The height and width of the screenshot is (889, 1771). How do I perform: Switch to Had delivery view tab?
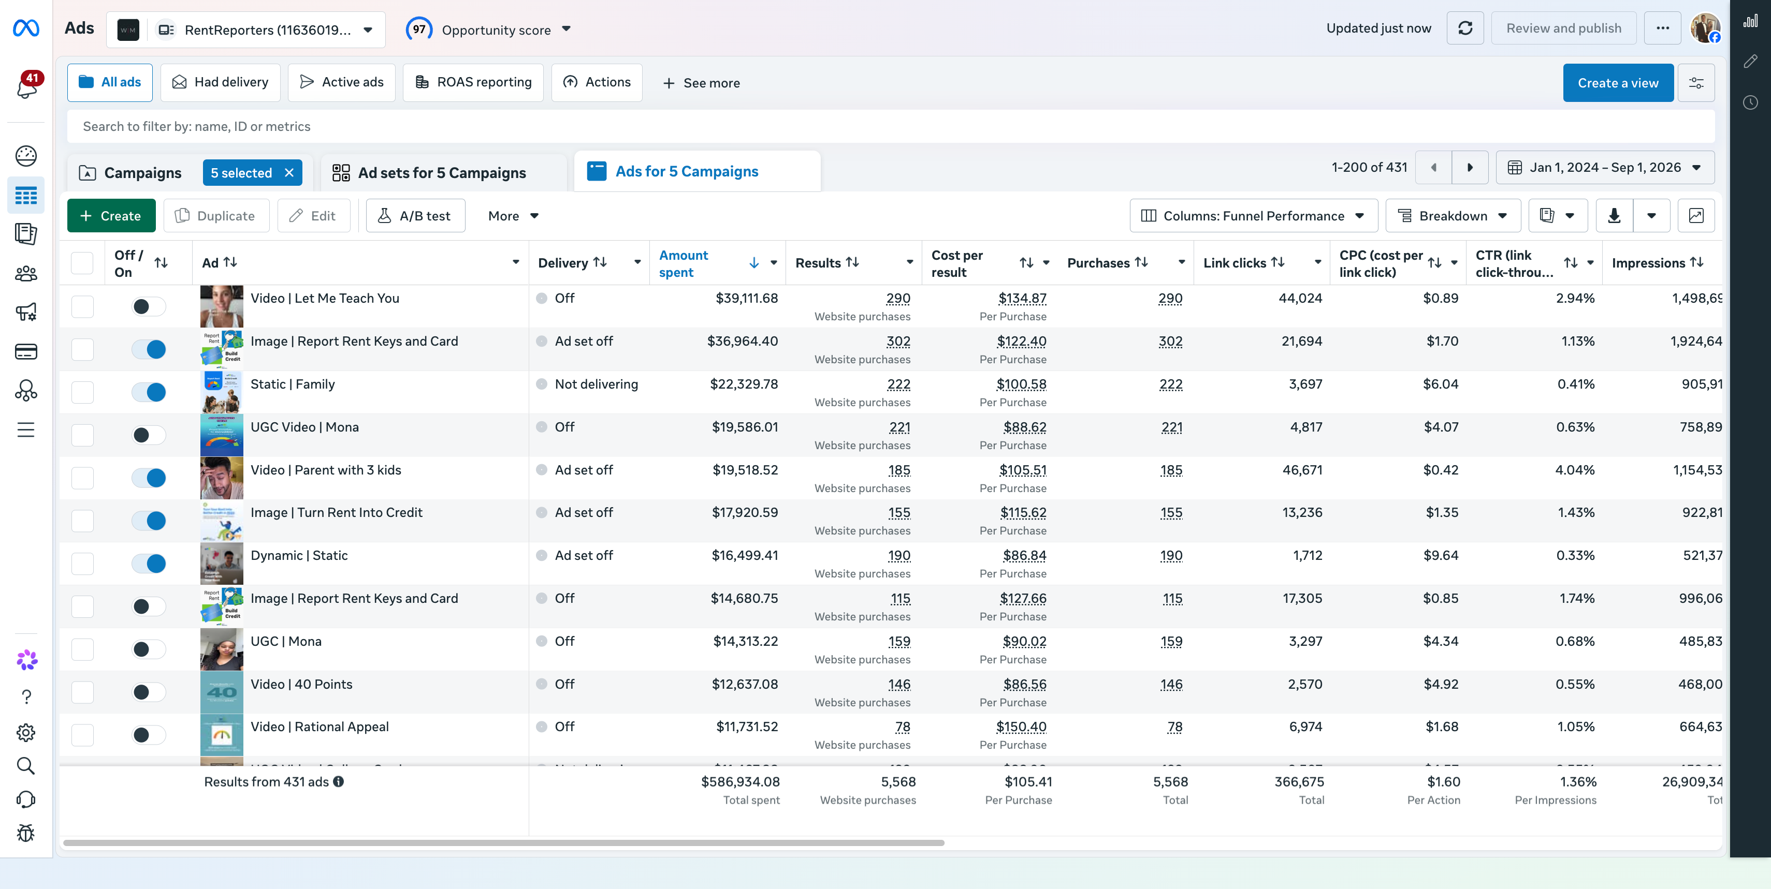(220, 82)
